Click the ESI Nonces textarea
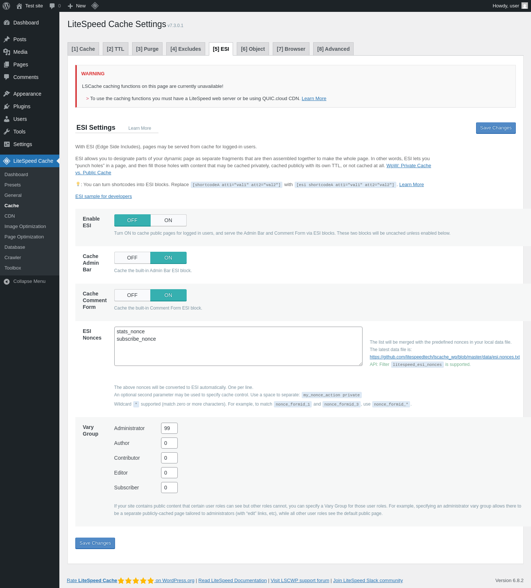531x588 pixels. [238, 346]
